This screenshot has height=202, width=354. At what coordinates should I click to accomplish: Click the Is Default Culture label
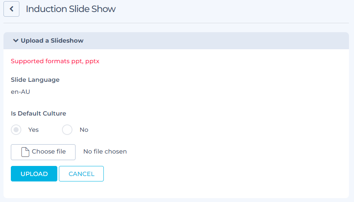pyautogui.click(x=38, y=114)
